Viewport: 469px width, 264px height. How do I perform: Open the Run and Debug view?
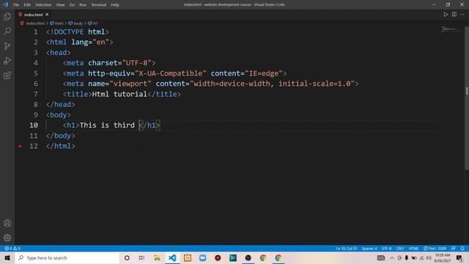point(7,60)
